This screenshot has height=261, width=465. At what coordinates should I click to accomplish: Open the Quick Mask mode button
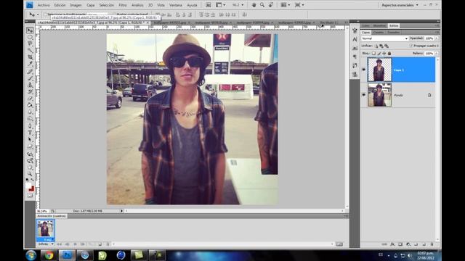coord(30,195)
